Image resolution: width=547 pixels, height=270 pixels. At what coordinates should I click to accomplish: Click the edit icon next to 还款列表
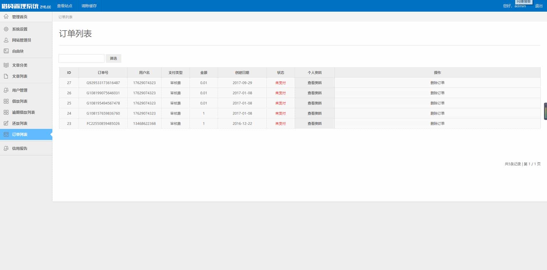point(6,123)
